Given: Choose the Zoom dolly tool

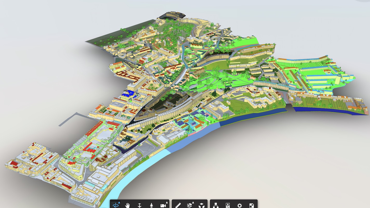Looking at the screenshot, I should pyautogui.click(x=139, y=205).
